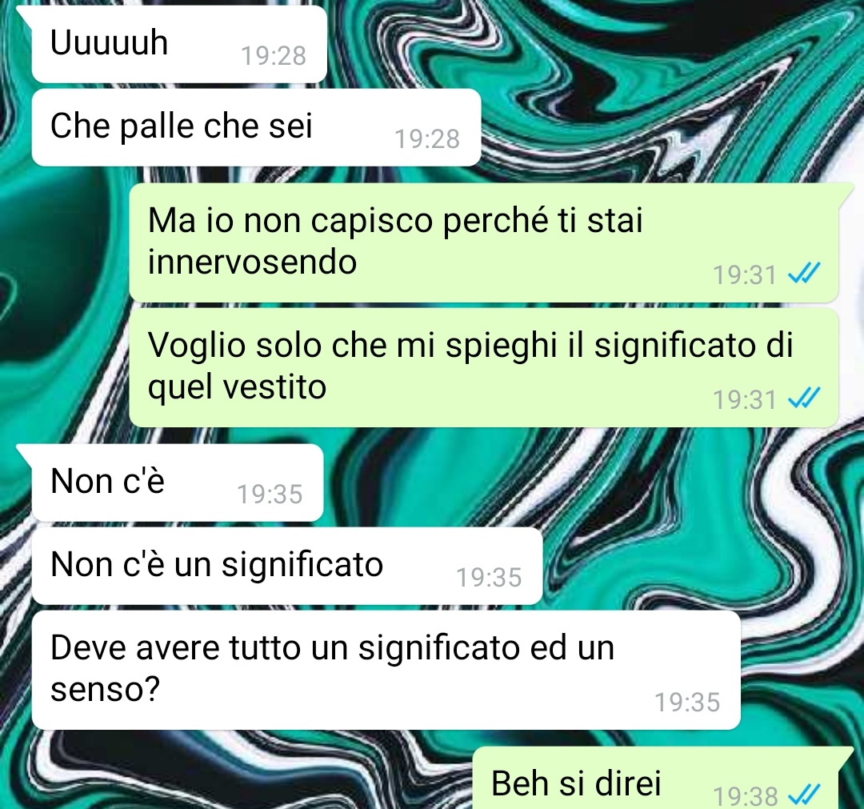Select the 'Beh si direi' message
This screenshot has width=864, height=809.
656,778
